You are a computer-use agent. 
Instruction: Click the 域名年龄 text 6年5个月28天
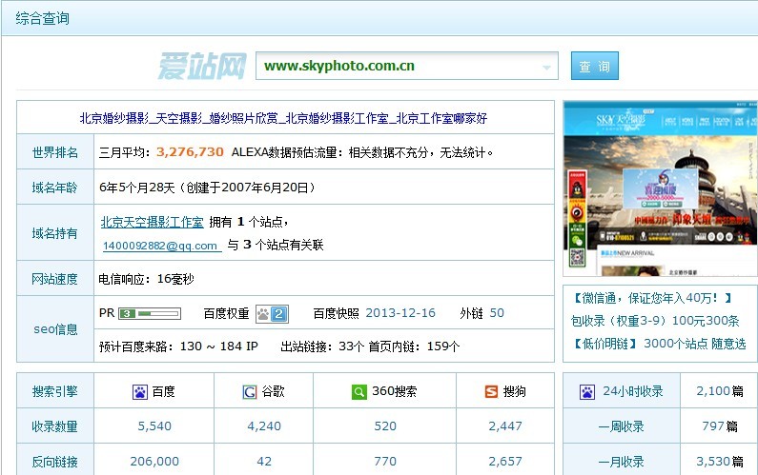coord(136,188)
